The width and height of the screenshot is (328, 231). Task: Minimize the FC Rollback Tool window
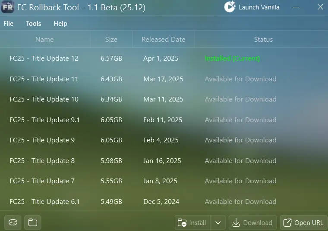click(x=296, y=7)
